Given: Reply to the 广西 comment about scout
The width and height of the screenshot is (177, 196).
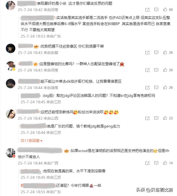Looking at the screenshot, I should (x=156, y=163).
